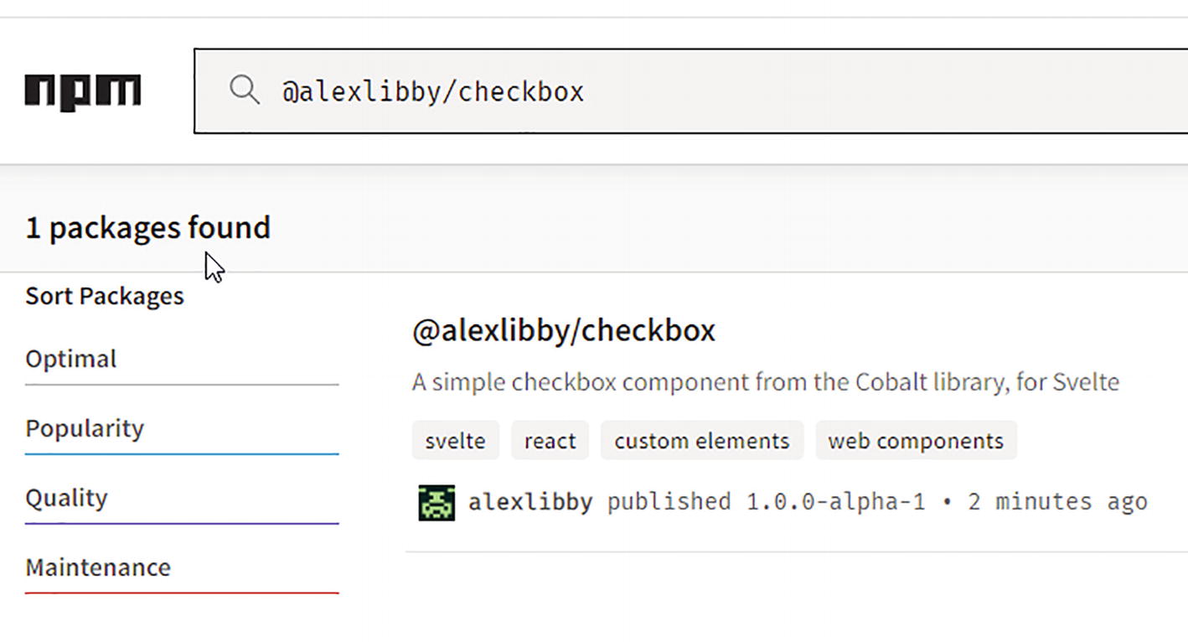This screenshot has width=1188, height=642.
Task: Select the svelte keyword tag
Action: click(455, 441)
